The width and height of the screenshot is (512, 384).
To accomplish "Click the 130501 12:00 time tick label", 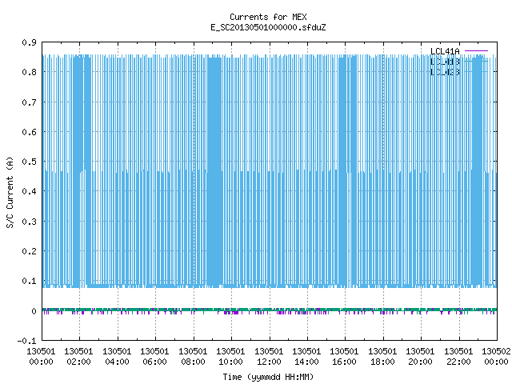I will (269, 357).
